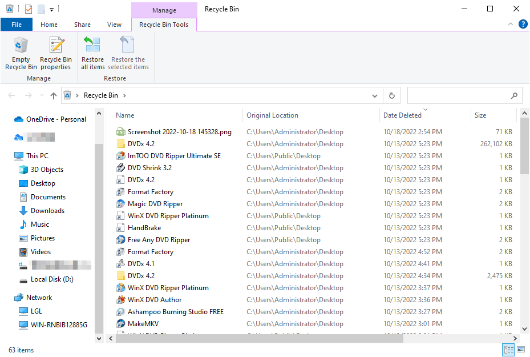Click the file list vertical scrollbar
This screenshot has height=357, width=530.
[x=524, y=146]
